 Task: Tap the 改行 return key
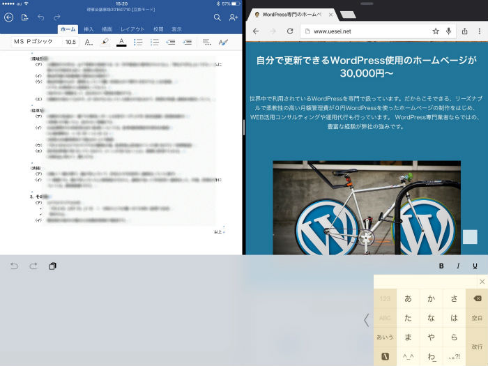coord(477,346)
